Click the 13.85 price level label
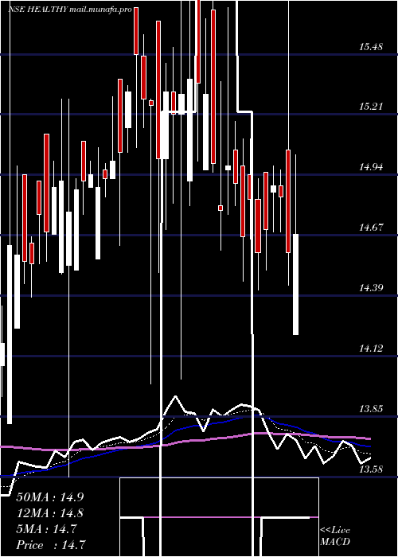398x557 pixels. (371, 408)
